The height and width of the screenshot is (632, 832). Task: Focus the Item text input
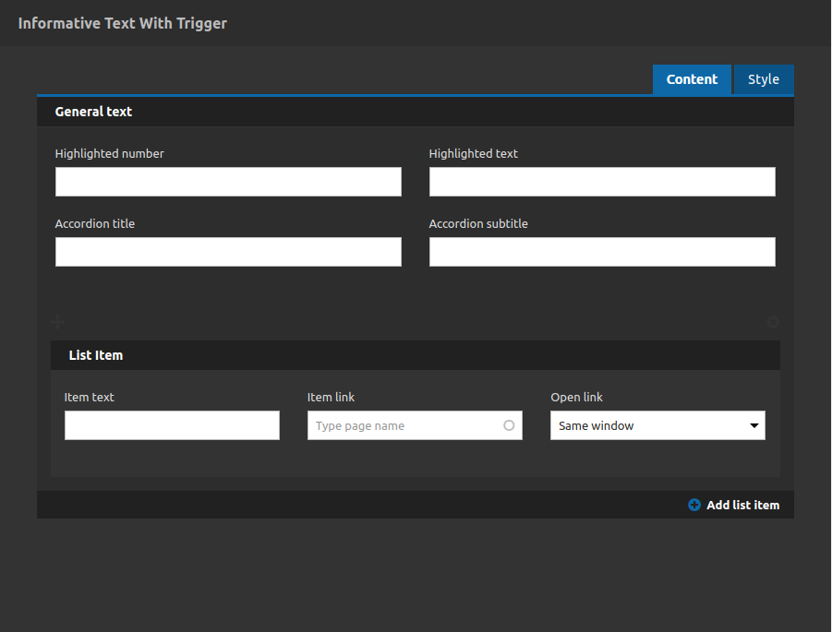click(172, 425)
